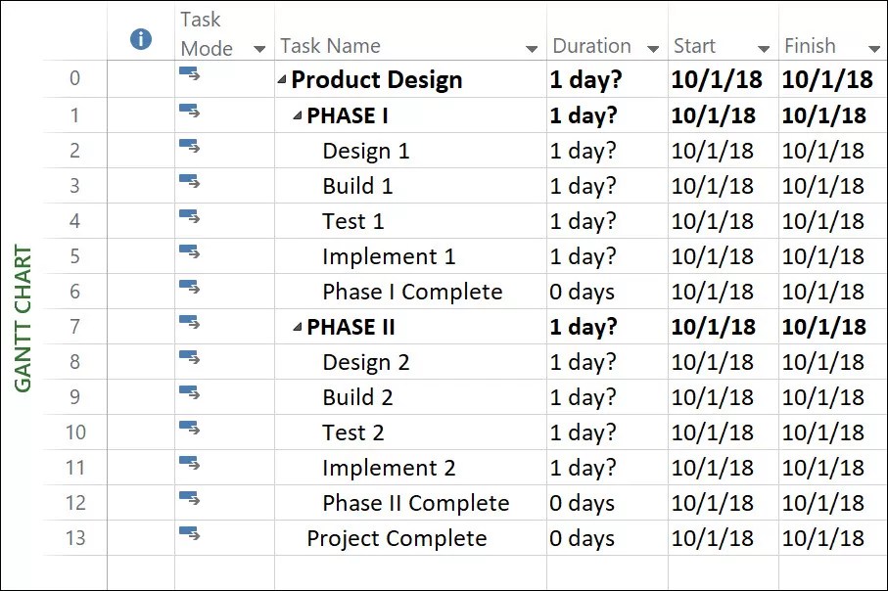This screenshot has width=888, height=591.
Task: Select the Gantt Chart view label
Action: click(x=23, y=318)
